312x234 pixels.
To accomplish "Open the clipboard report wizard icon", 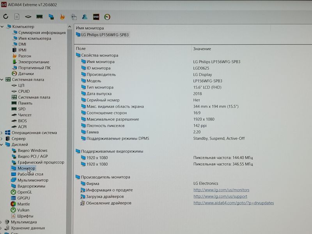I will click(74, 17).
